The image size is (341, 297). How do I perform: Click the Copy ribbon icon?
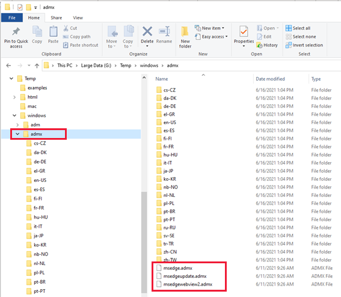[37, 32]
